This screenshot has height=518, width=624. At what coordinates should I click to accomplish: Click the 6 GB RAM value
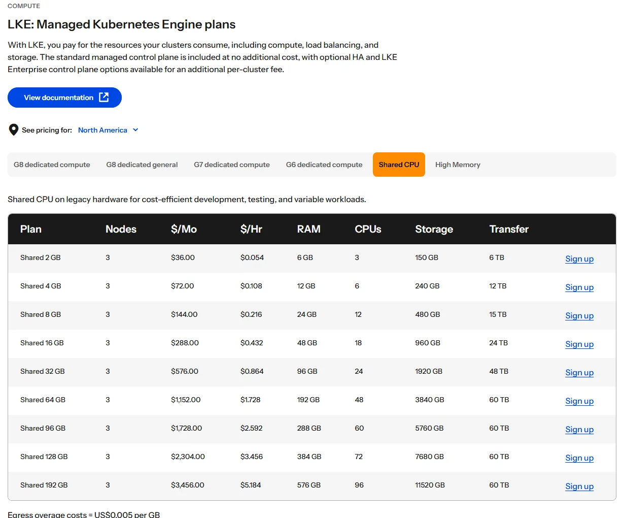tap(305, 257)
